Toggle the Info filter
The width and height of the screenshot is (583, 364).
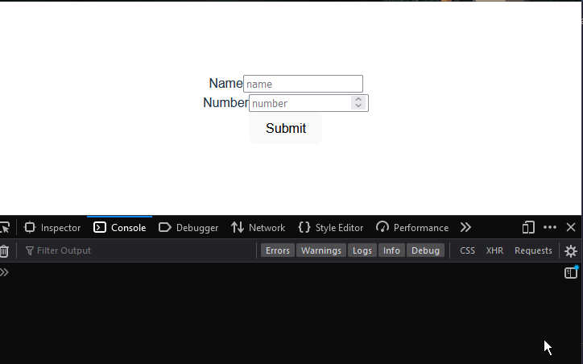point(391,250)
